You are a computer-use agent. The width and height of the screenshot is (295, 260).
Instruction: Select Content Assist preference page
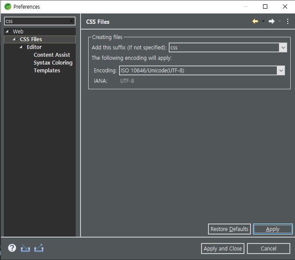pos(52,55)
